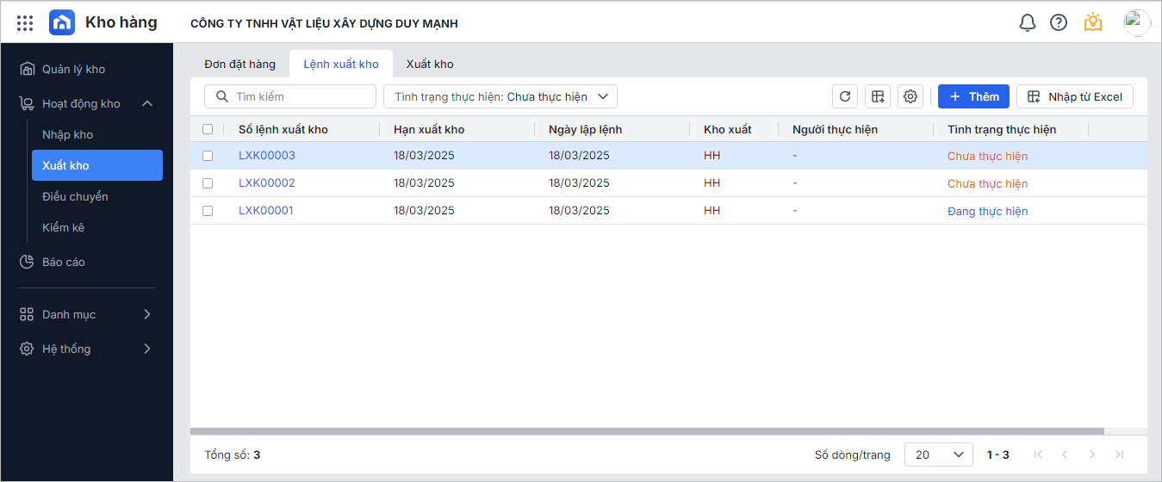Click the Danh mục grid icon
1162x482 pixels.
click(x=27, y=314)
